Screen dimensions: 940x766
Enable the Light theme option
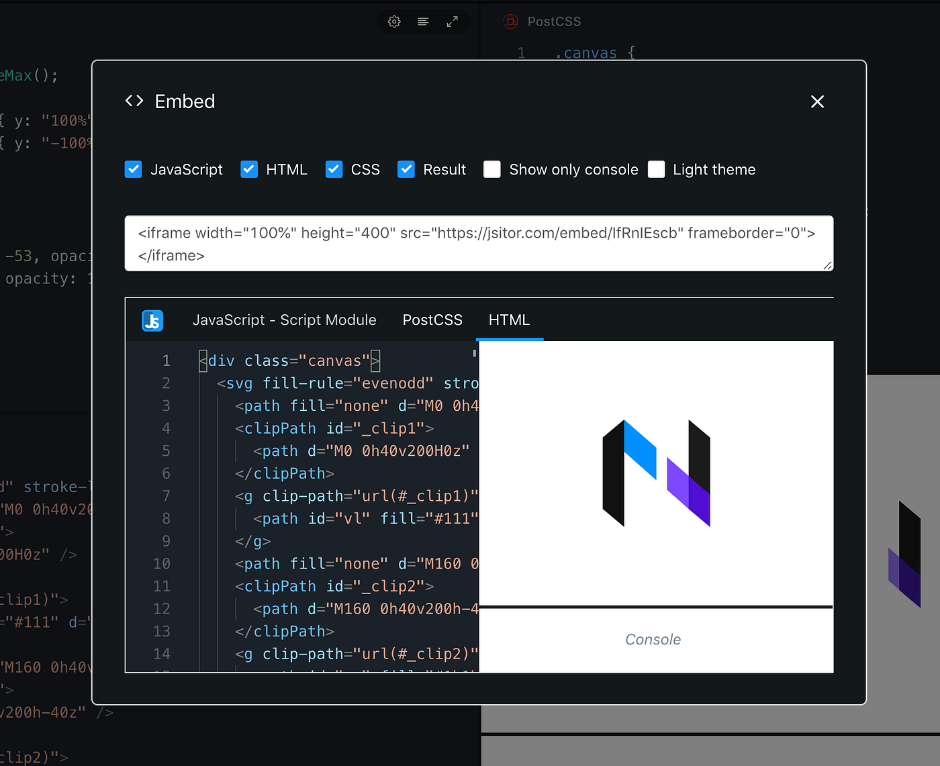656,169
